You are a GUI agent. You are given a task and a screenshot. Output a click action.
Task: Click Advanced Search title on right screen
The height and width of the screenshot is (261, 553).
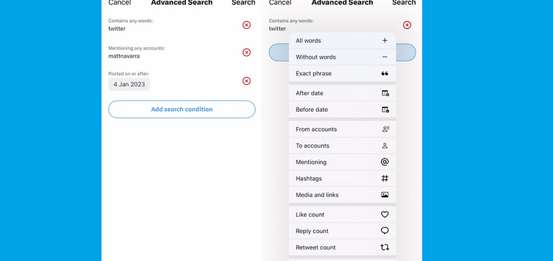(342, 3)
